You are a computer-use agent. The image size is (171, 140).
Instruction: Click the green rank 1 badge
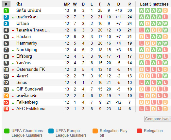(x=6, y=10)
